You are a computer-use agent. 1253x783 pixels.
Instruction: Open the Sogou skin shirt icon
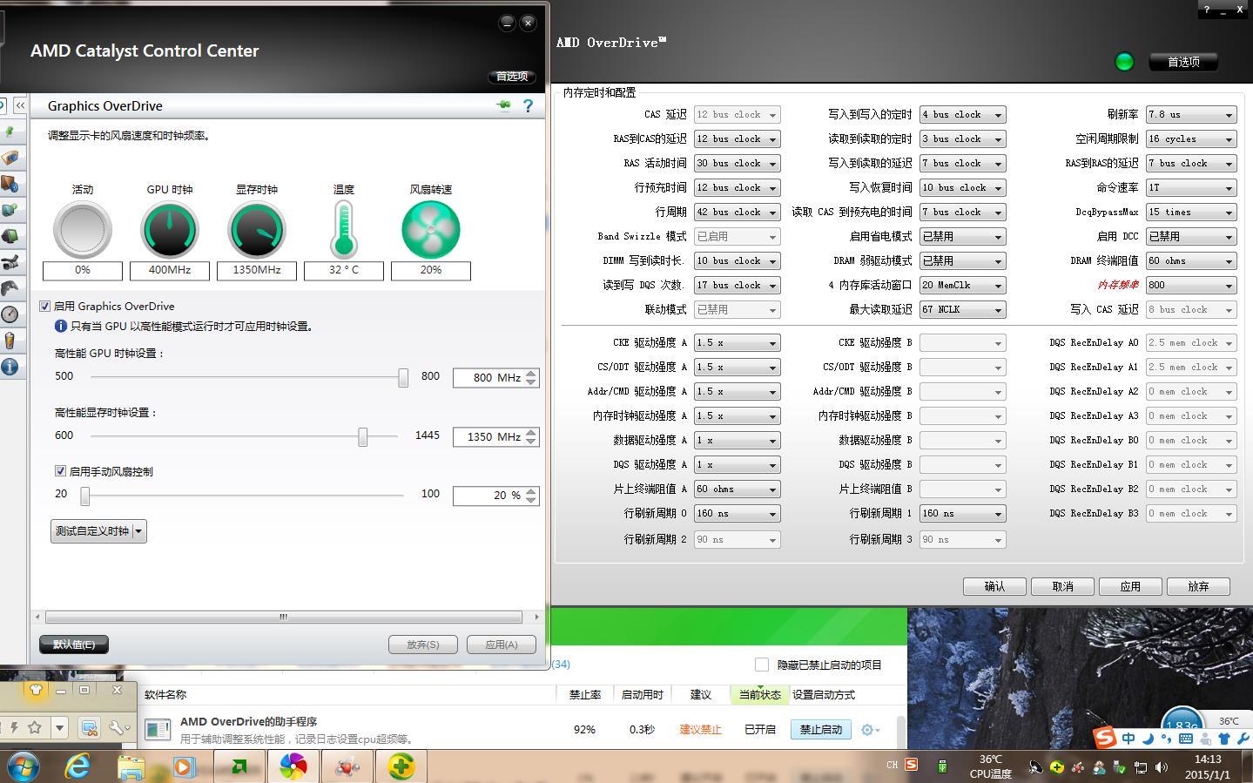point(1223,739)
